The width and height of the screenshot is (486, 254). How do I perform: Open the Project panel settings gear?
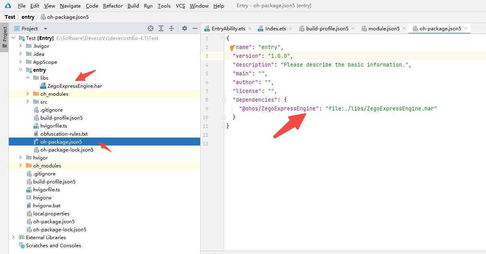click(184, 28)
